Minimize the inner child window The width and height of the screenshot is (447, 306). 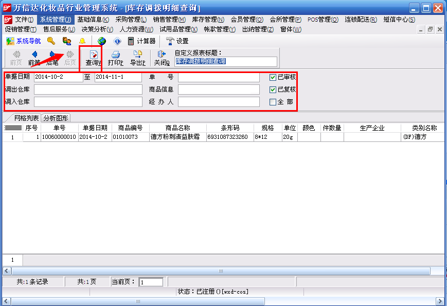(x=421, y=29)
